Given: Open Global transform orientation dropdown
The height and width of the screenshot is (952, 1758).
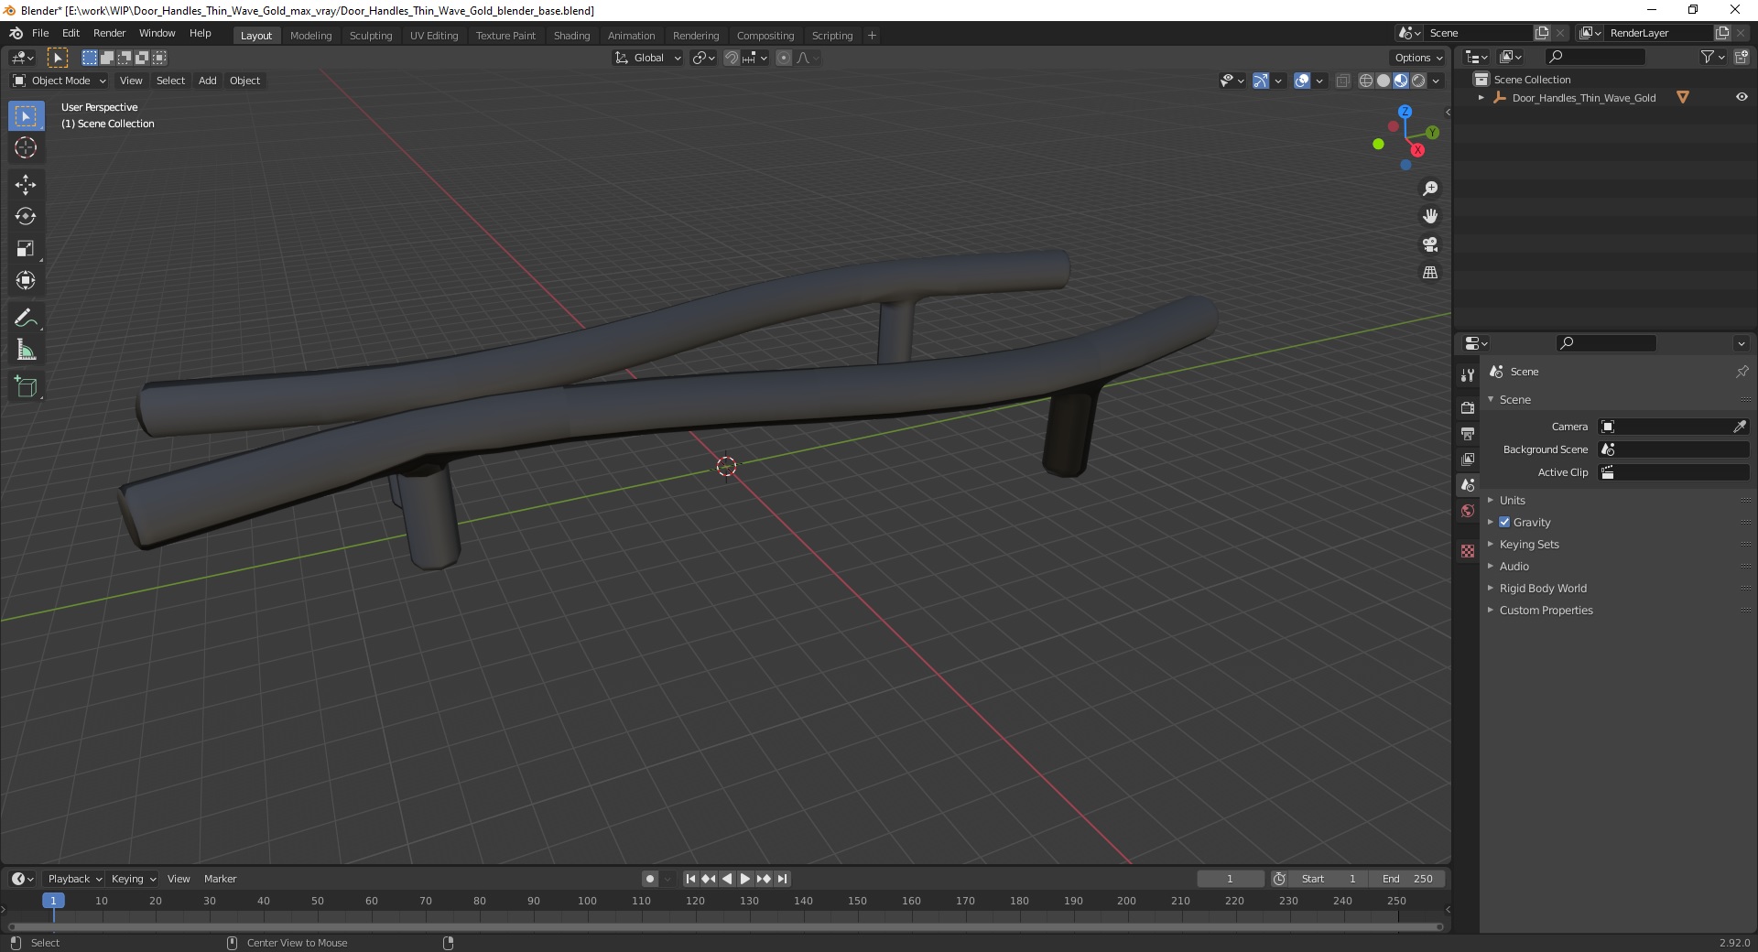Looking at the screenshot, I should point(647,58).
